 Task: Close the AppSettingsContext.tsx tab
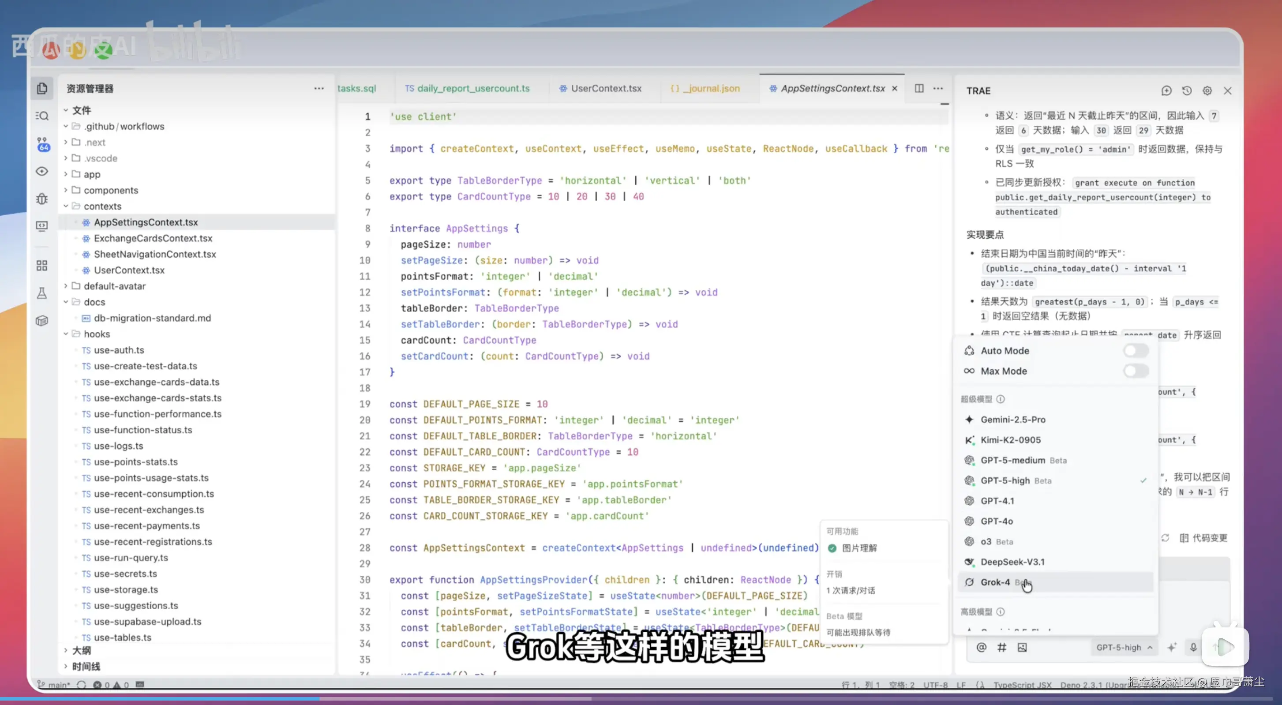(895, 88)
